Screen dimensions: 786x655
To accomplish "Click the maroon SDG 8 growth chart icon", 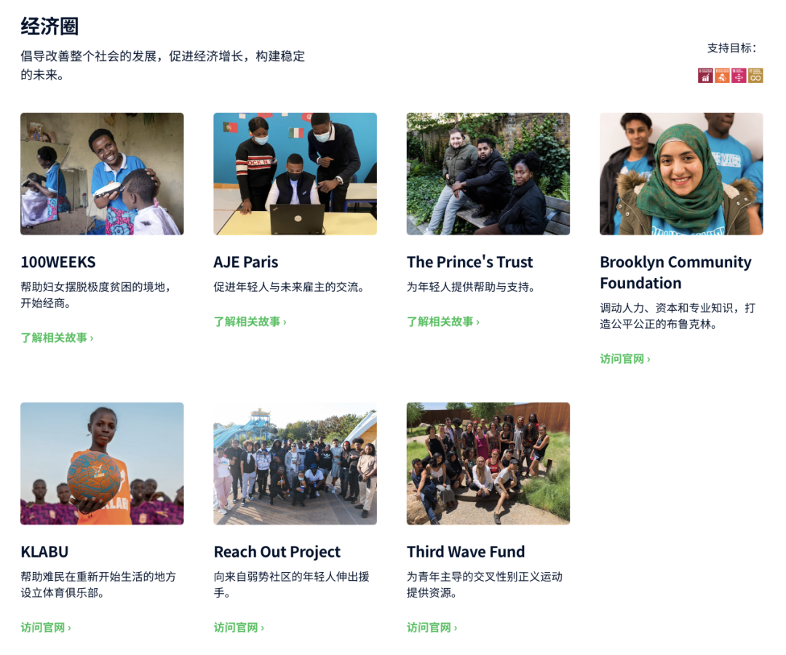I will tap(705, 76).
